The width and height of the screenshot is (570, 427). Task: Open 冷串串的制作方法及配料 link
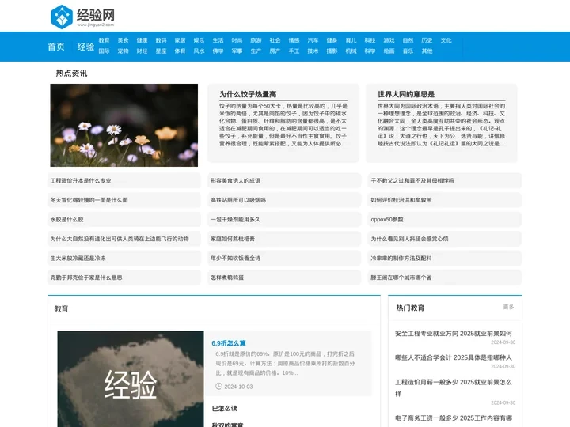pyautogui.click(x=401, y=259)
